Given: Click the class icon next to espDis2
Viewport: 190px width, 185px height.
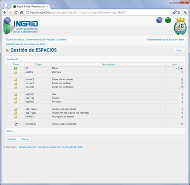Looking at the screenshot, I should coord(16,72).
